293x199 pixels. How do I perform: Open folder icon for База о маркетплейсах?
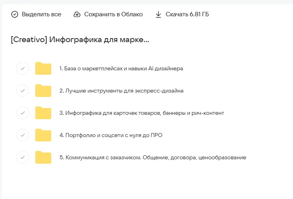coord(43,68)
